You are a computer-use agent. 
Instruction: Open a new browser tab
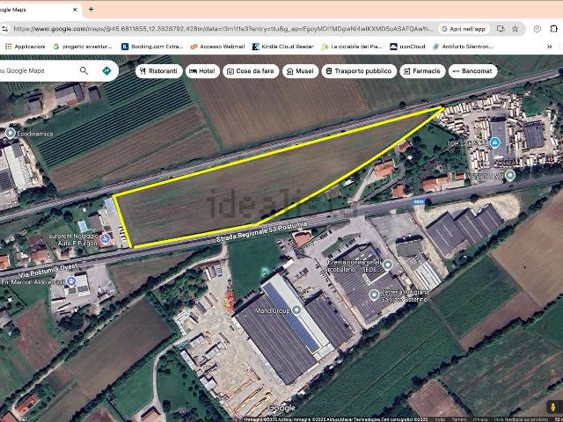tap(91, 10)
